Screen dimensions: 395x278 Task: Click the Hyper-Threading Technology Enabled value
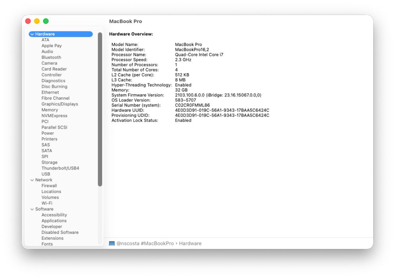click(x=183, y=85)
